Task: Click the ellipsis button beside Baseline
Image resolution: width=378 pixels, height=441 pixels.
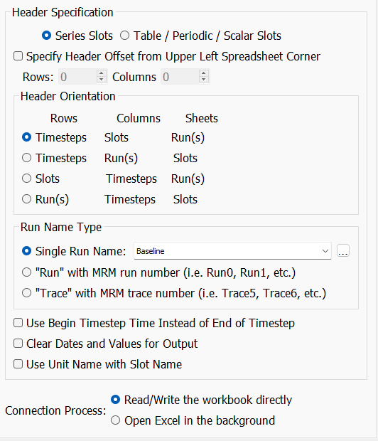Action: tap(343, 250)
